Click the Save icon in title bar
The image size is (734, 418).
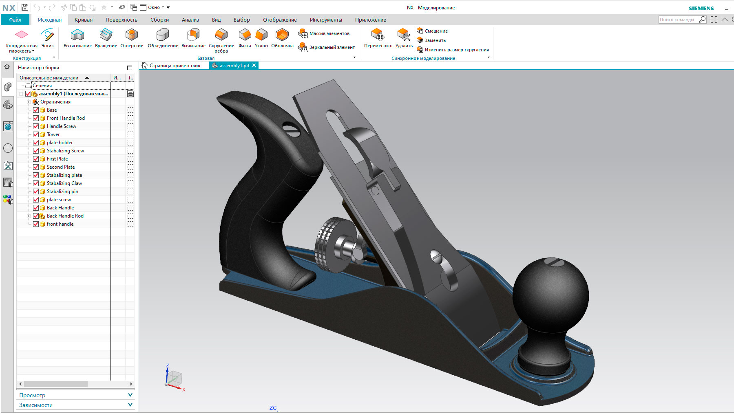(x=25, y=7)
